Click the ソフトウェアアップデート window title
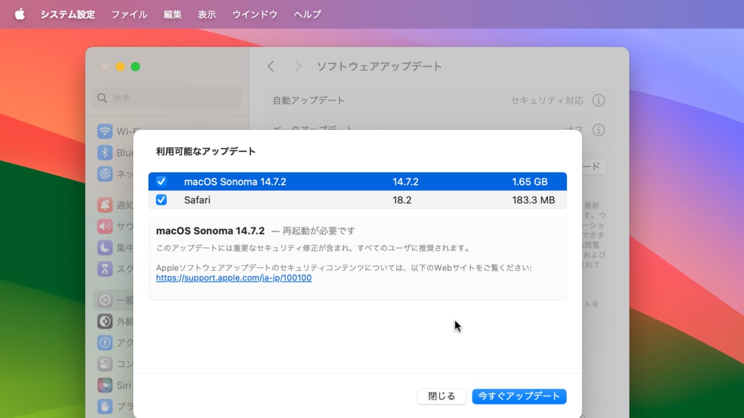Viewport: 744px width, 418px height. [x=380, y=66]
